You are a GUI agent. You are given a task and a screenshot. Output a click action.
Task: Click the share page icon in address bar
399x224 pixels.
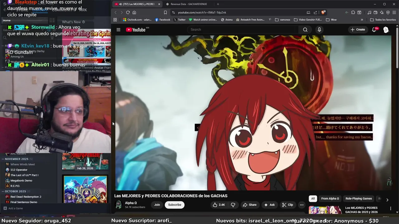pos(315,12)
